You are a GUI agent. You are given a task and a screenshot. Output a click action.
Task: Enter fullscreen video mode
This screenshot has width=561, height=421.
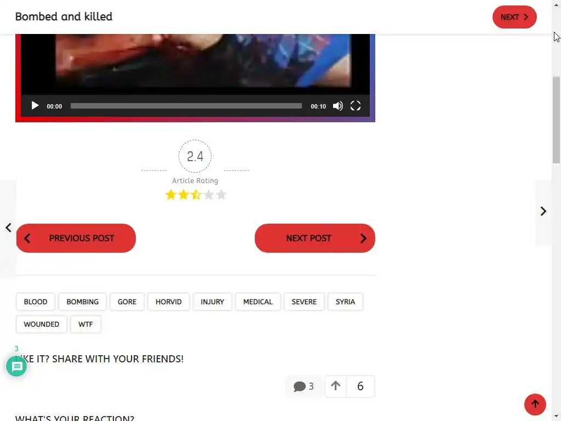click(355, 106)
